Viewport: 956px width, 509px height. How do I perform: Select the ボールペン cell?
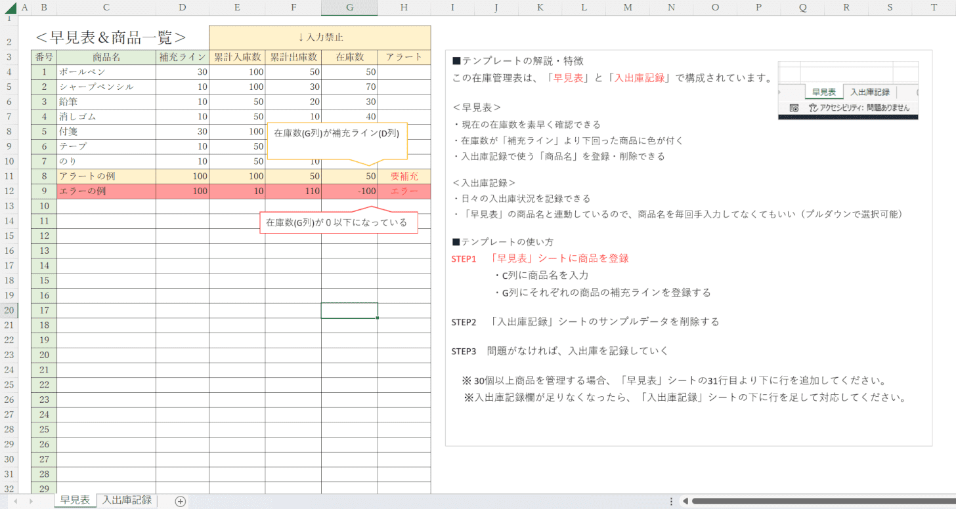(106, 71)
